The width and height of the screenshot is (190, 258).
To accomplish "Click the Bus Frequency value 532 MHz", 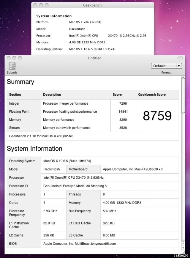I will pos(110,211).
